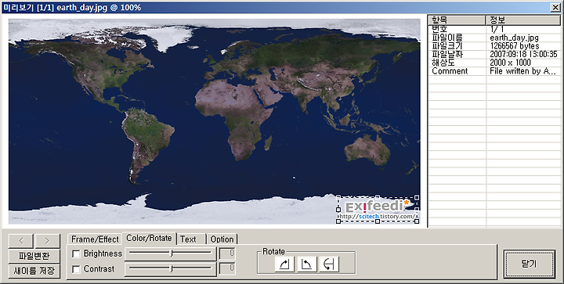The height and width of the screenshot is (284, 564).
Task: Enable the Brightness checkbox
Action: click(76, 253)
